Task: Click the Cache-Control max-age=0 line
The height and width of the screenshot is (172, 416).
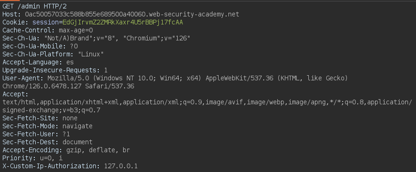Action: (x=48, y=30)
